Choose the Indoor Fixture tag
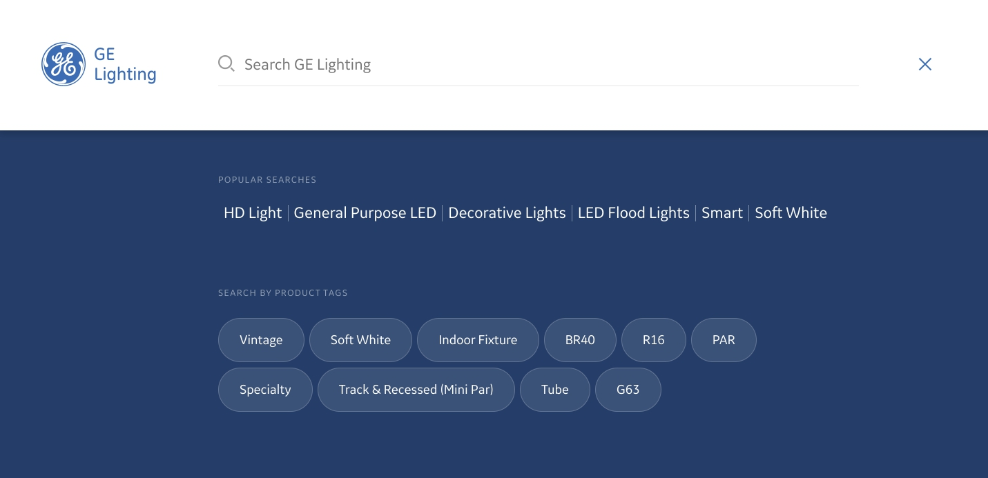Viewport: 988px width, 478px height. click(x=478, y=340)
